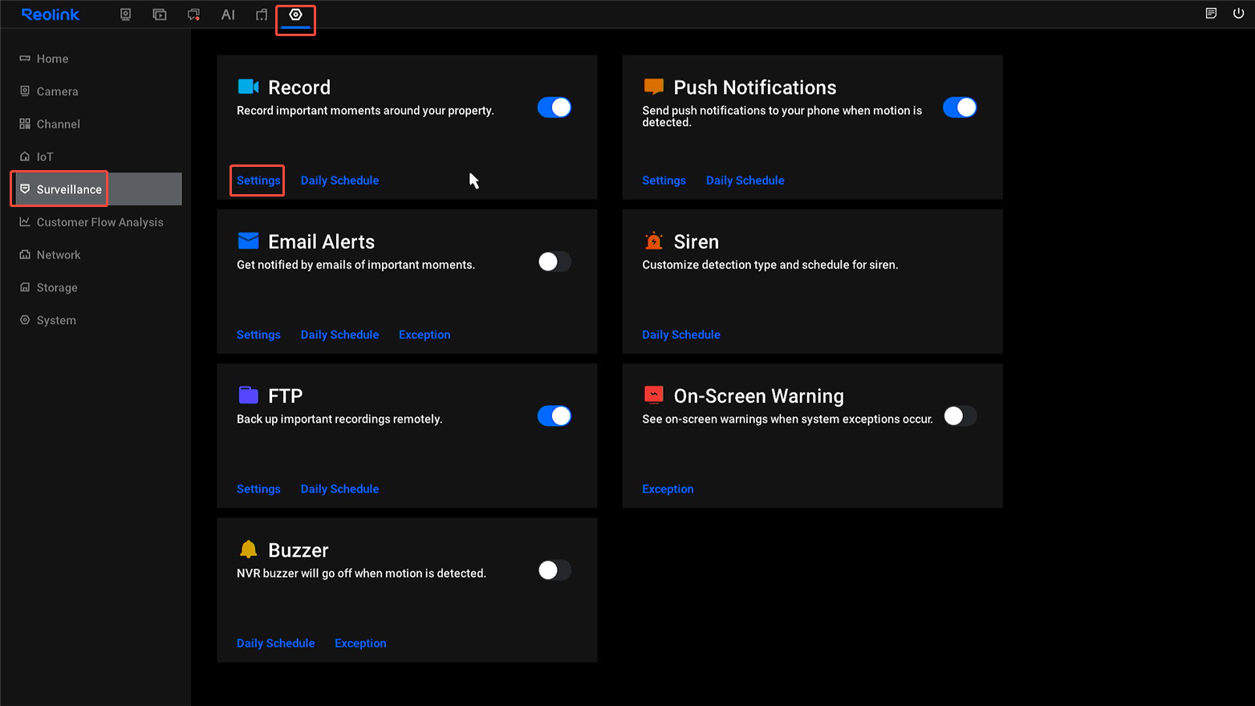
Task: Open the playback icon in top toolbar
Action: coord(160,14)
